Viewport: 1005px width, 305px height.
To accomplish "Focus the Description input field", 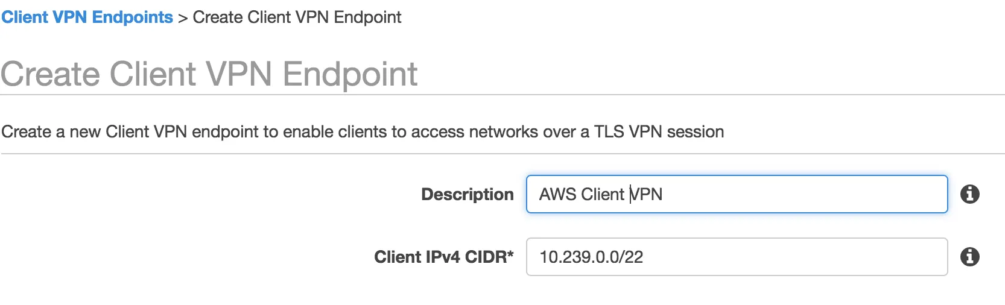I will tap(736, 194).
